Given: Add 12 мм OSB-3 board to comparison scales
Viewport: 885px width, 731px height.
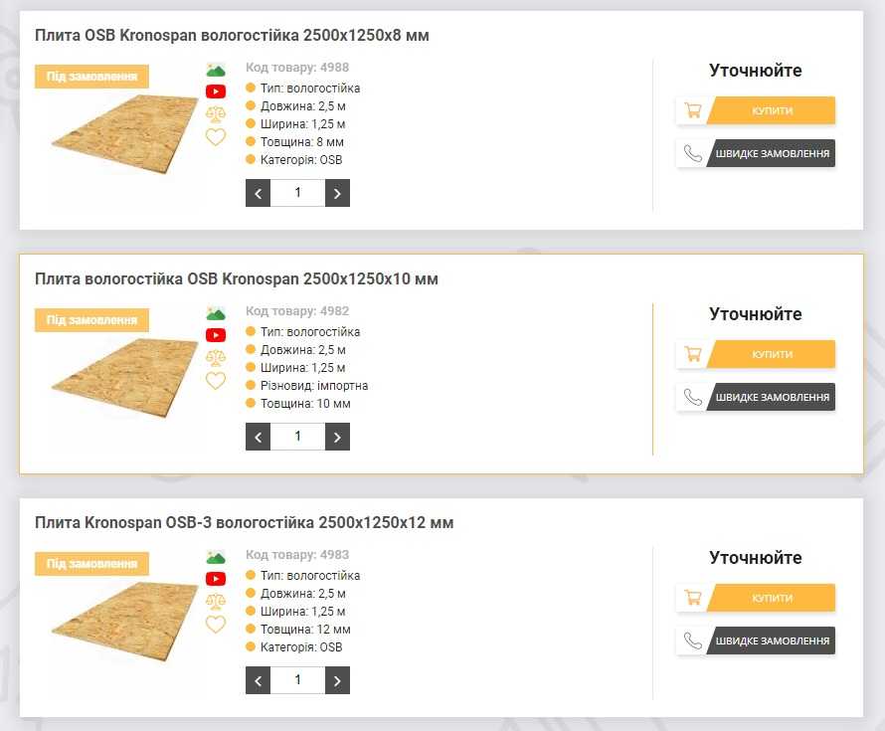Looking at the screenshot, I should coord(216,602).
